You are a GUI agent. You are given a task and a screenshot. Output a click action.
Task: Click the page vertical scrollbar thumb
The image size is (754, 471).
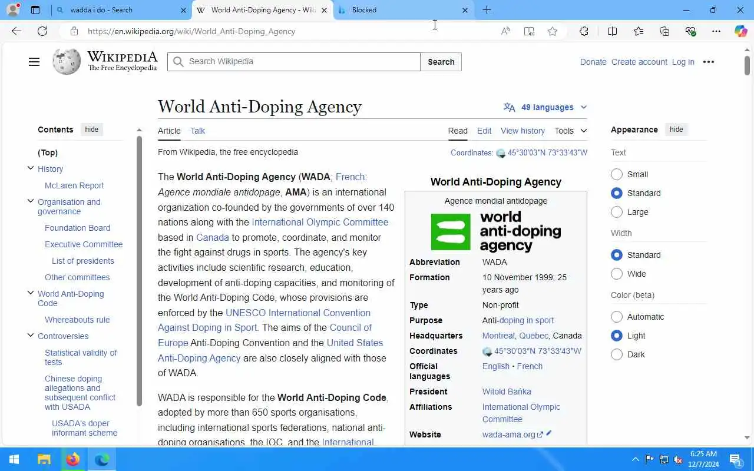click(747, 65)
